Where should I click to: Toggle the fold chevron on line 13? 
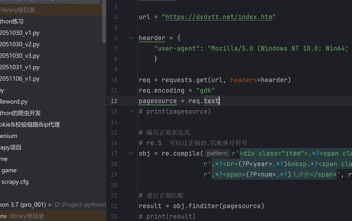coord(131,111)
